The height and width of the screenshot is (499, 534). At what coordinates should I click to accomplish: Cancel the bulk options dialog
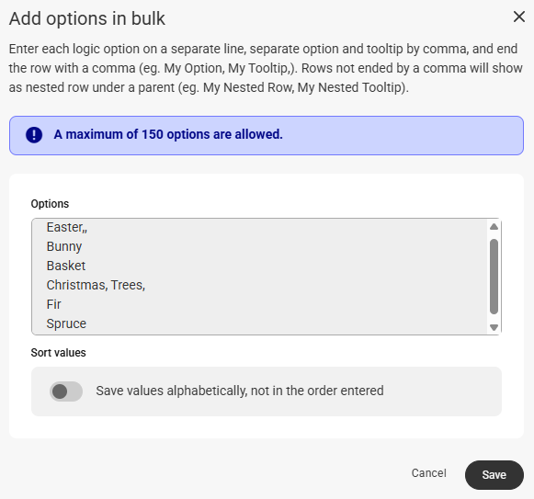click(429, 473)
